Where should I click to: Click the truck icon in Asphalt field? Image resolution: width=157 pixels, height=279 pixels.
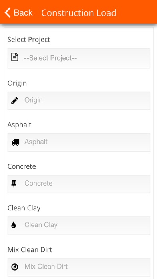15,142
